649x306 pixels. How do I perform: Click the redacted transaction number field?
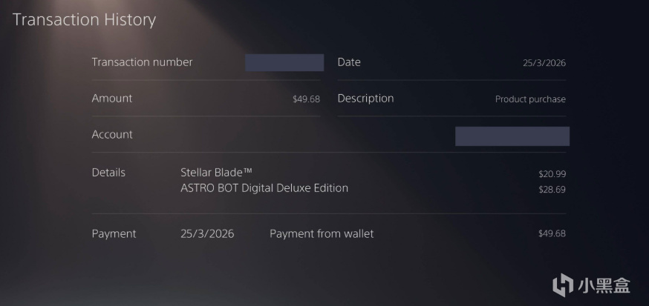coord(284,62)
